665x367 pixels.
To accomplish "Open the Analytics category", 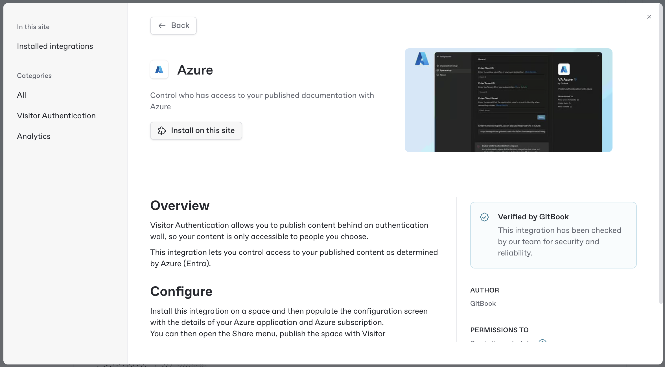I will (33, 136).
